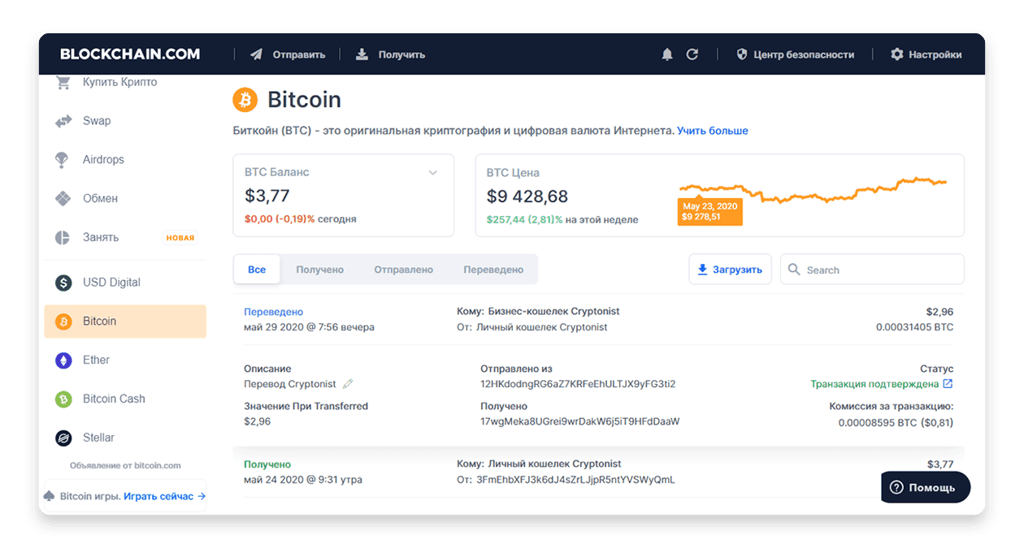Open notifications bell icon

pos(667,54)
